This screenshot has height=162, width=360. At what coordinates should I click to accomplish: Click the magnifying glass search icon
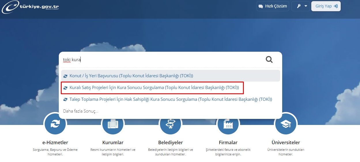point(269,59)
